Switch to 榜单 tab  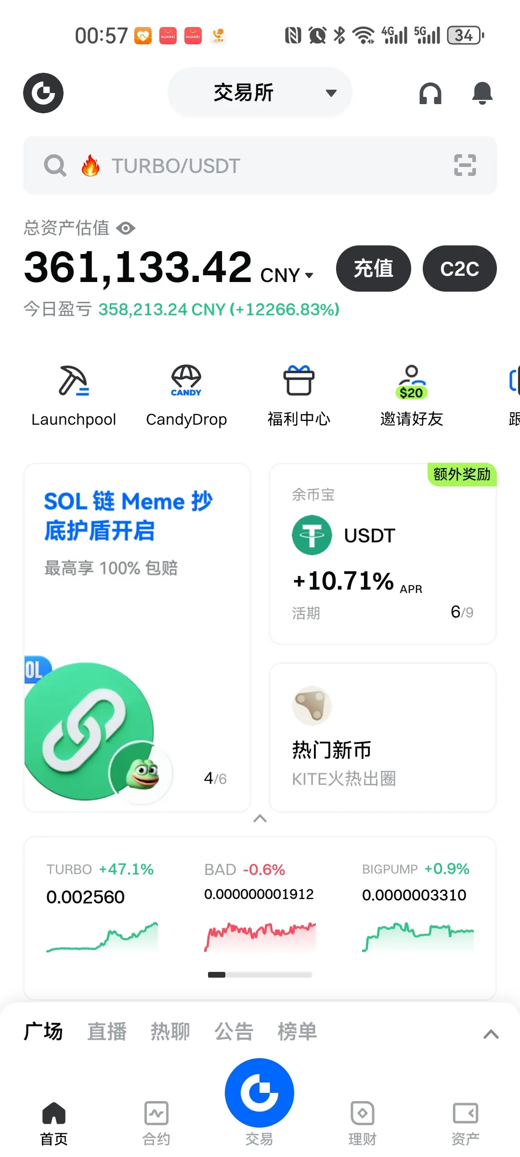[298, 1032]
